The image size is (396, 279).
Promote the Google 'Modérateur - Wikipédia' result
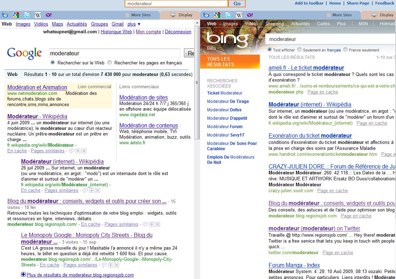point(78,151)
